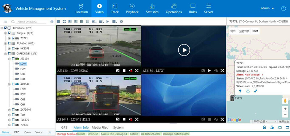Open the Statistics chart icon
This screenshot has width=290, height=136.
pos(152,6)
